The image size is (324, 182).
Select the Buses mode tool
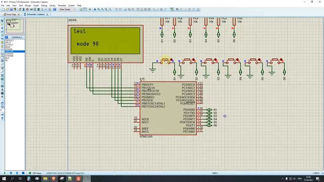pyautogui.click(x=2, y=38)
